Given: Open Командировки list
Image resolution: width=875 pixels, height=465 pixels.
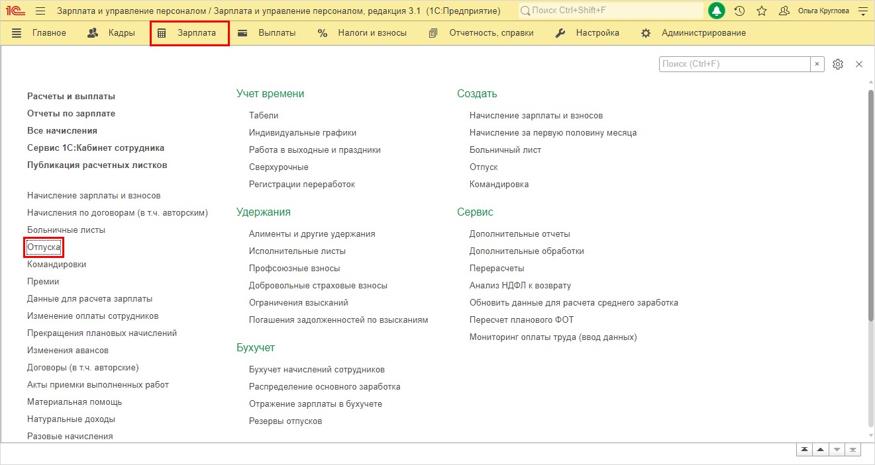Looking at the screenshot, I should click(x=56, y=264).
